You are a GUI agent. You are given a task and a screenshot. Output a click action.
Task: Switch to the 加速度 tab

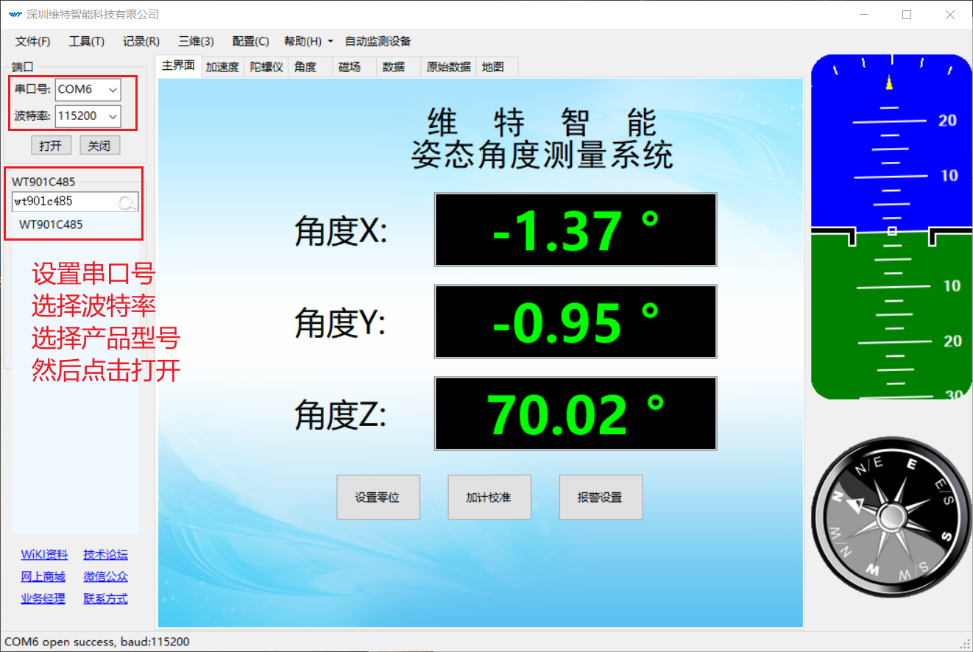[222, 67]
